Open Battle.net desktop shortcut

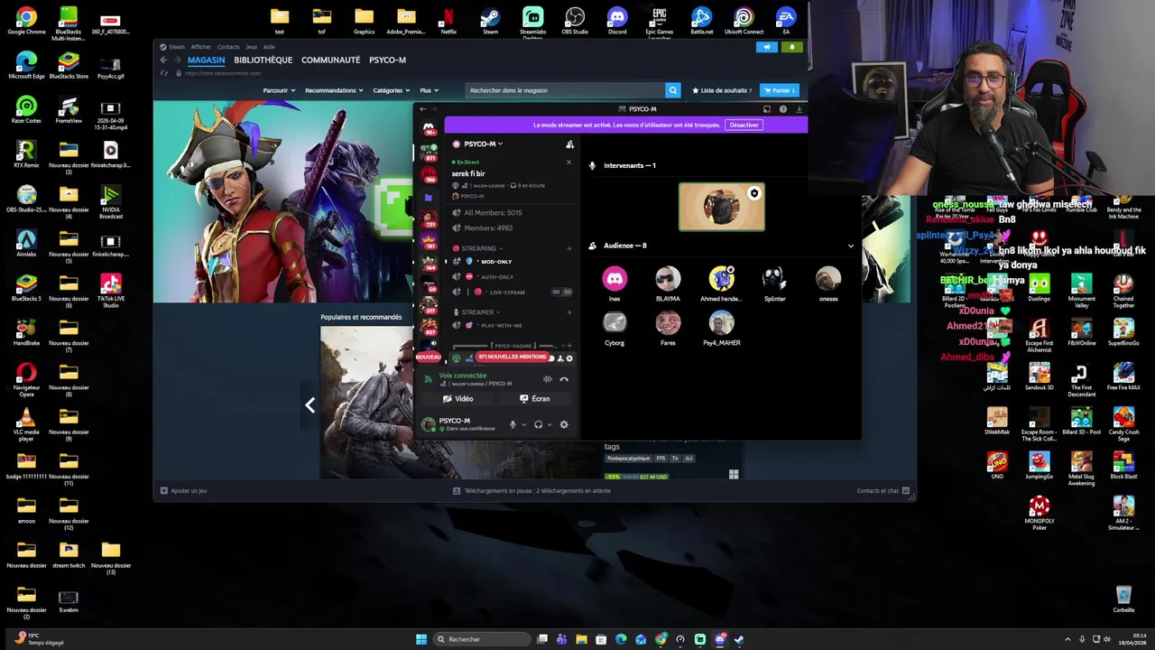coord(701,20)
